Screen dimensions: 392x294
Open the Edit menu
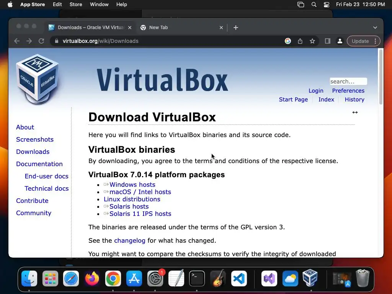(x=57, y=4)
